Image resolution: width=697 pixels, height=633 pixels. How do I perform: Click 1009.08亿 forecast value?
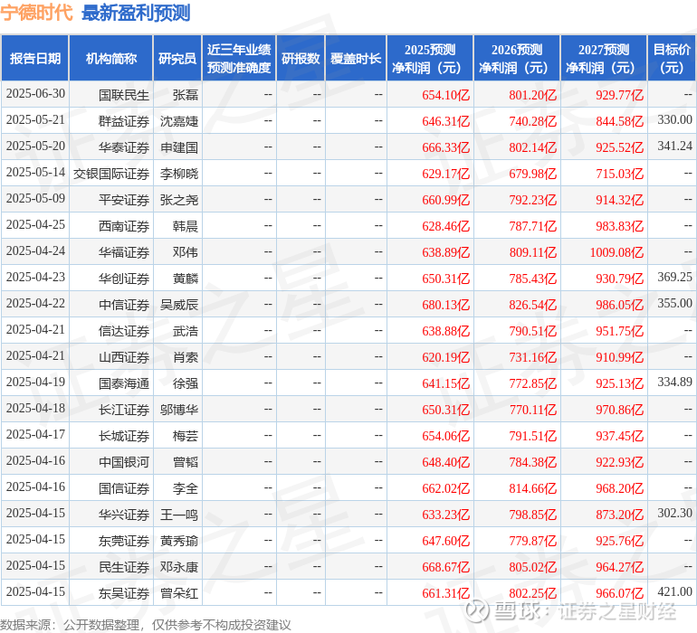[x=616, y=252]
